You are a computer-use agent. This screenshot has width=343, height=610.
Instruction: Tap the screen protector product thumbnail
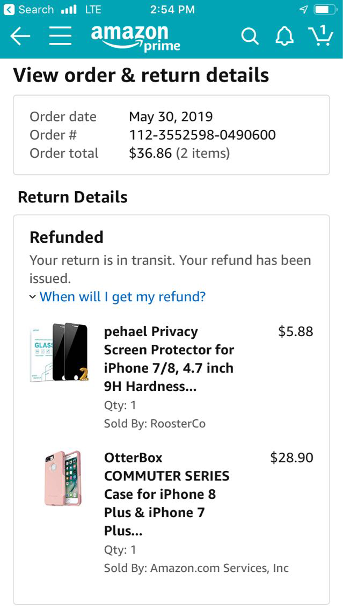click(59, 352)
